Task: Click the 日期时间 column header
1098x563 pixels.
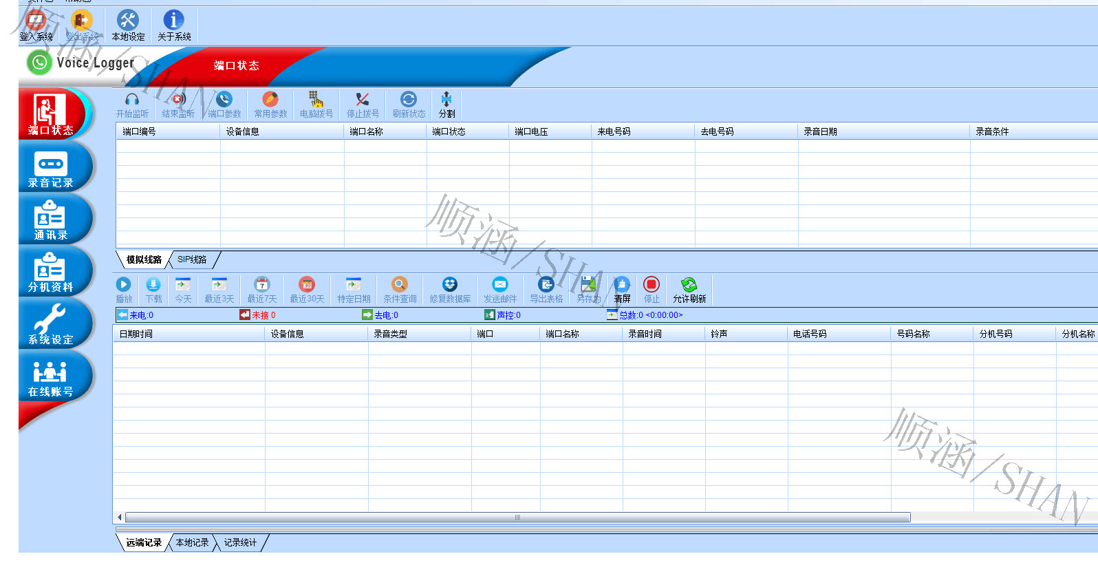Action: coord(189,334)
